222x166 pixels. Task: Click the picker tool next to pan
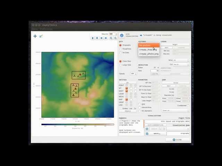41,36
